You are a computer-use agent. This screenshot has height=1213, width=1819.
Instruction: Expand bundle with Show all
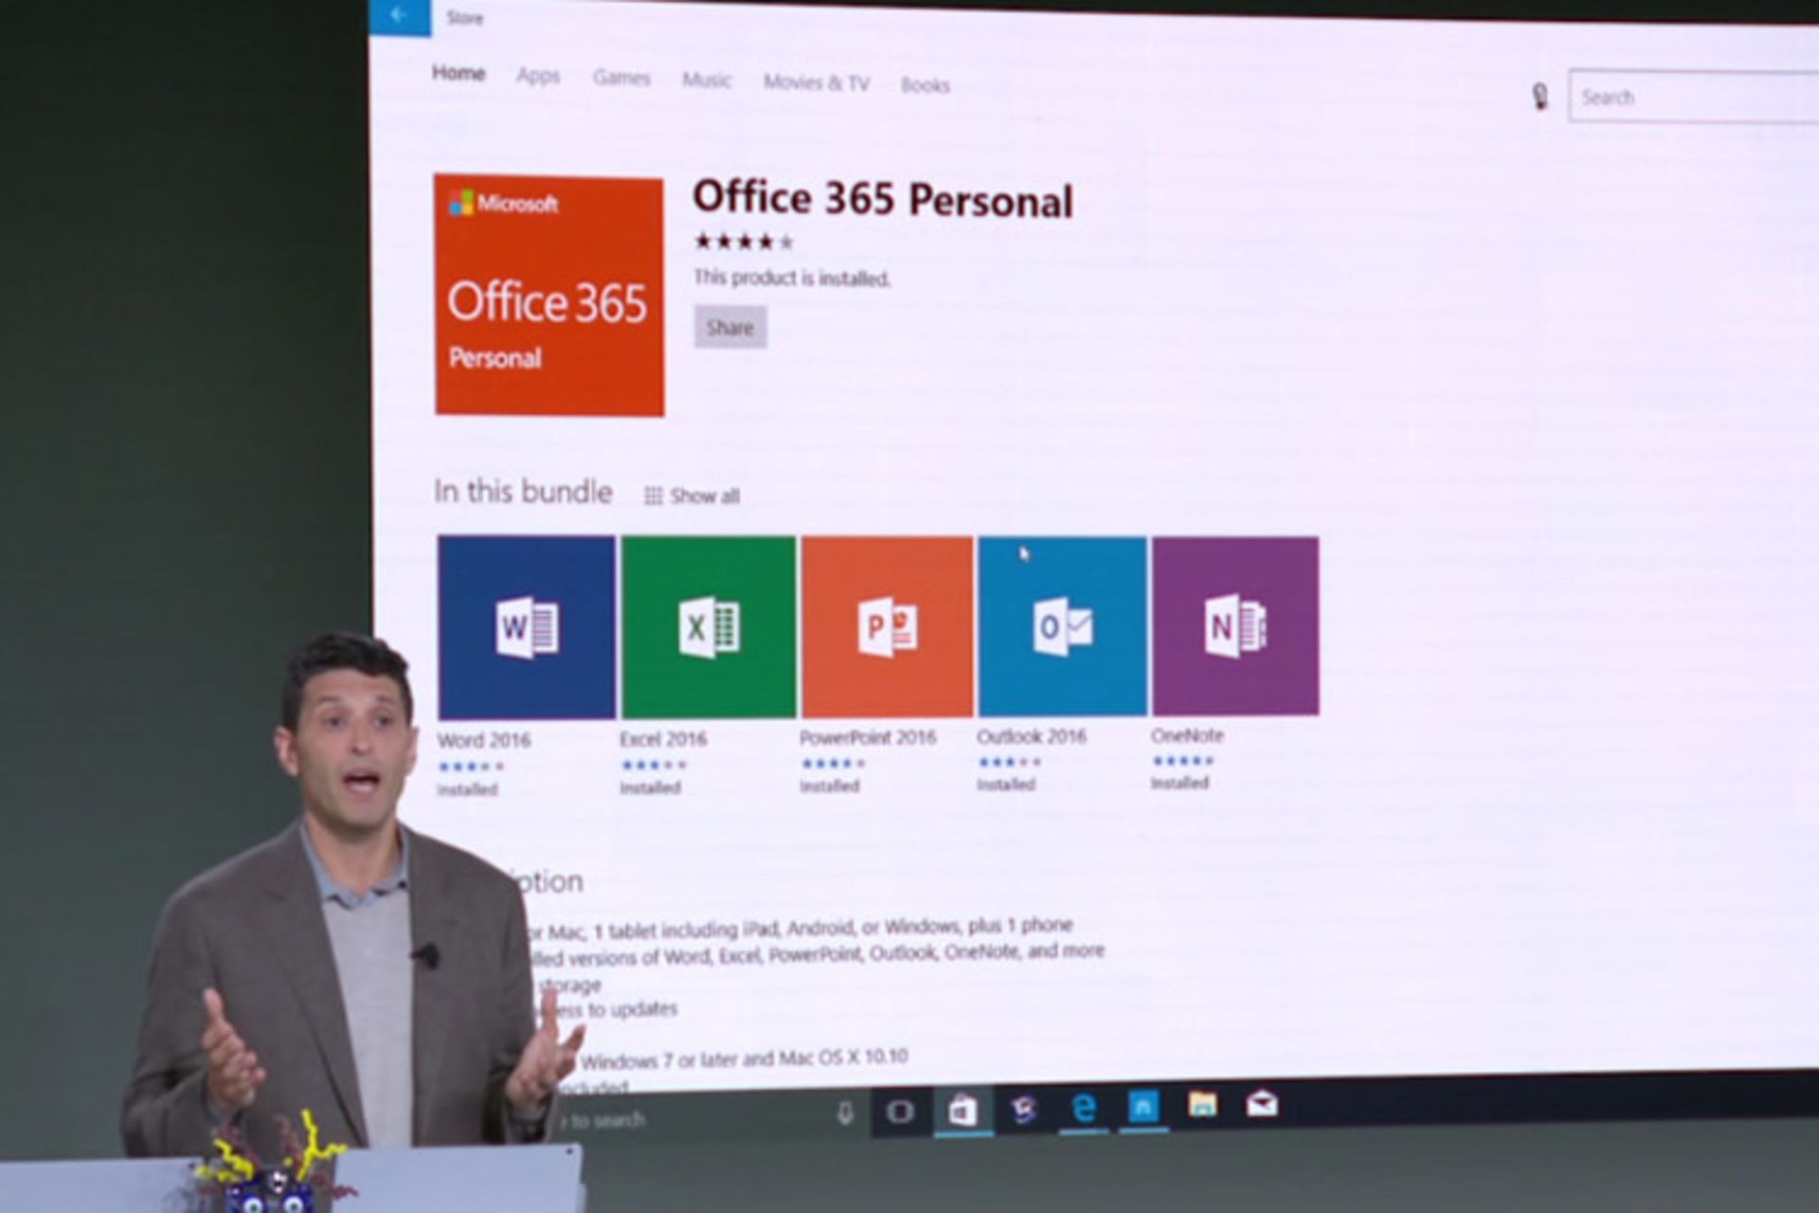[692, 496]
